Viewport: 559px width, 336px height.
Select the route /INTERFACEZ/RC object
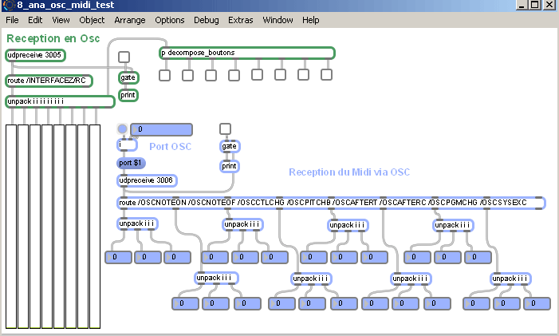pyautogui.click(x=49, y=81)
